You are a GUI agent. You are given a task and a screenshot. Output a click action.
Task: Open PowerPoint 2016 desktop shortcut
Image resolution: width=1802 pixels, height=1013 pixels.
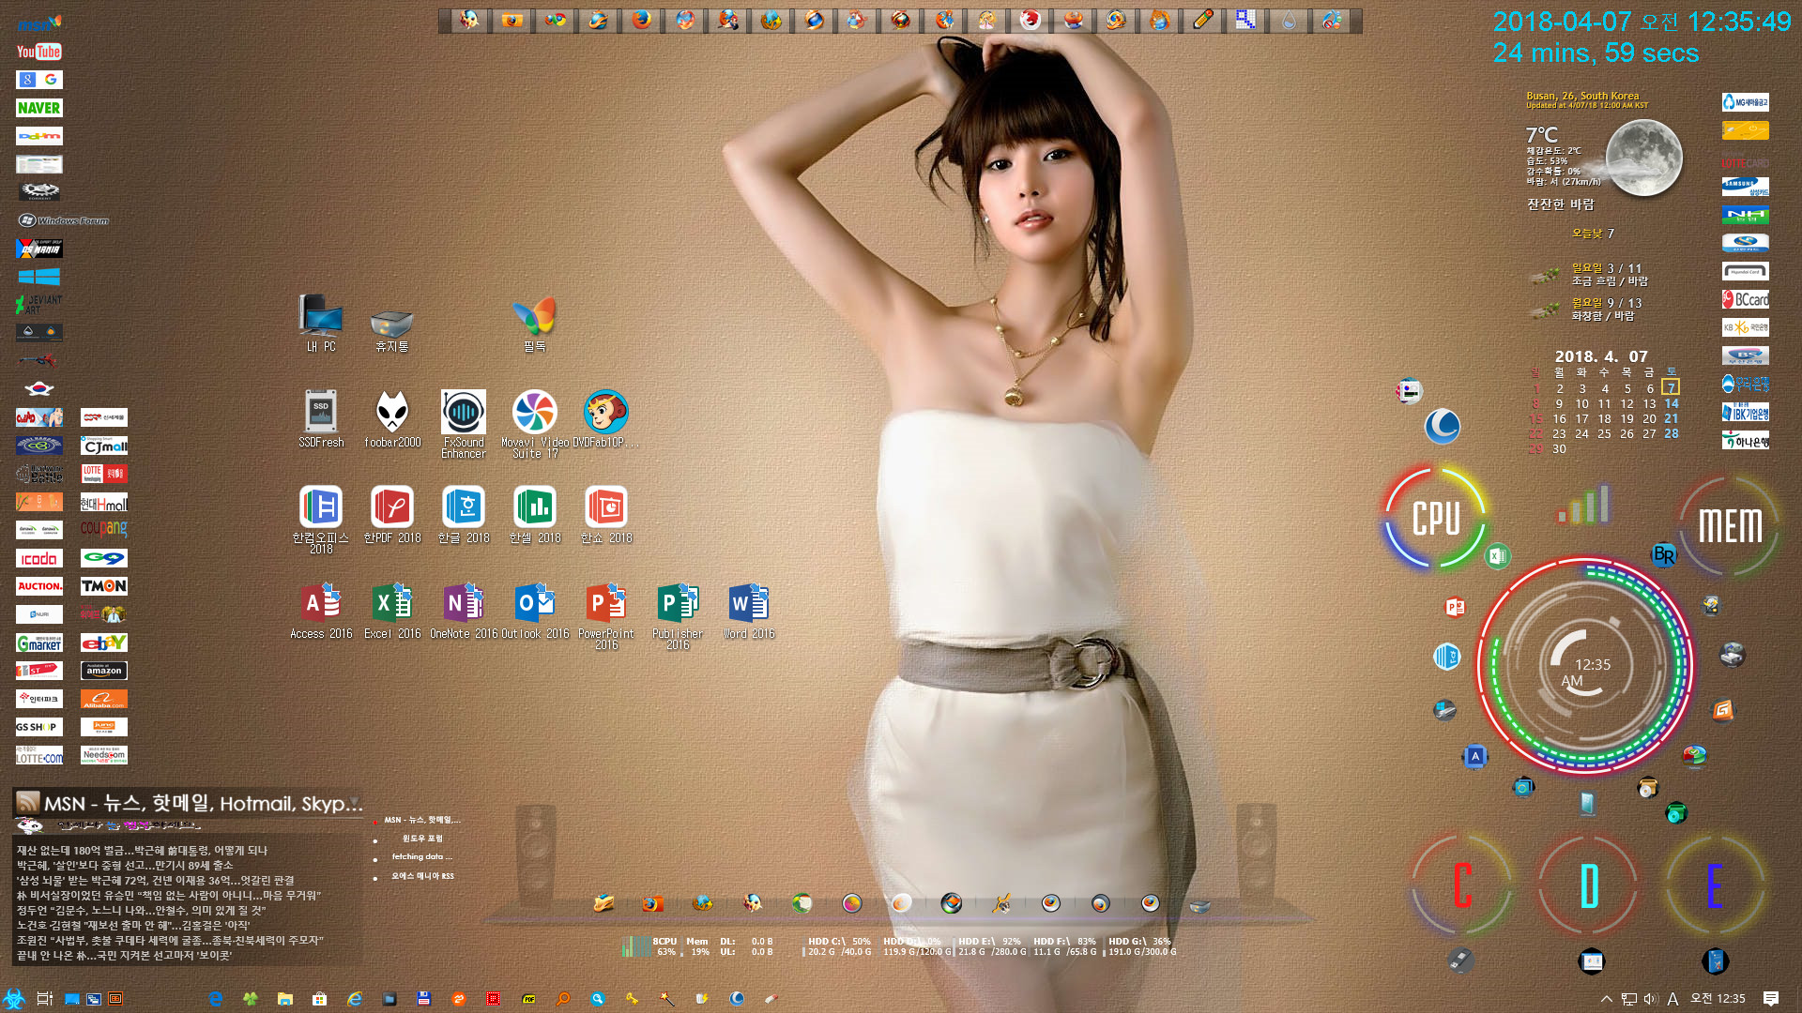click(x=606, y=615)
